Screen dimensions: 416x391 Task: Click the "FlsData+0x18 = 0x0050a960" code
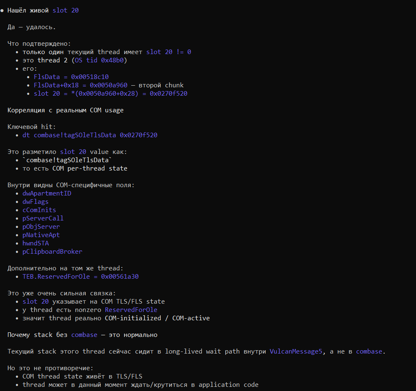click(86, 85)
